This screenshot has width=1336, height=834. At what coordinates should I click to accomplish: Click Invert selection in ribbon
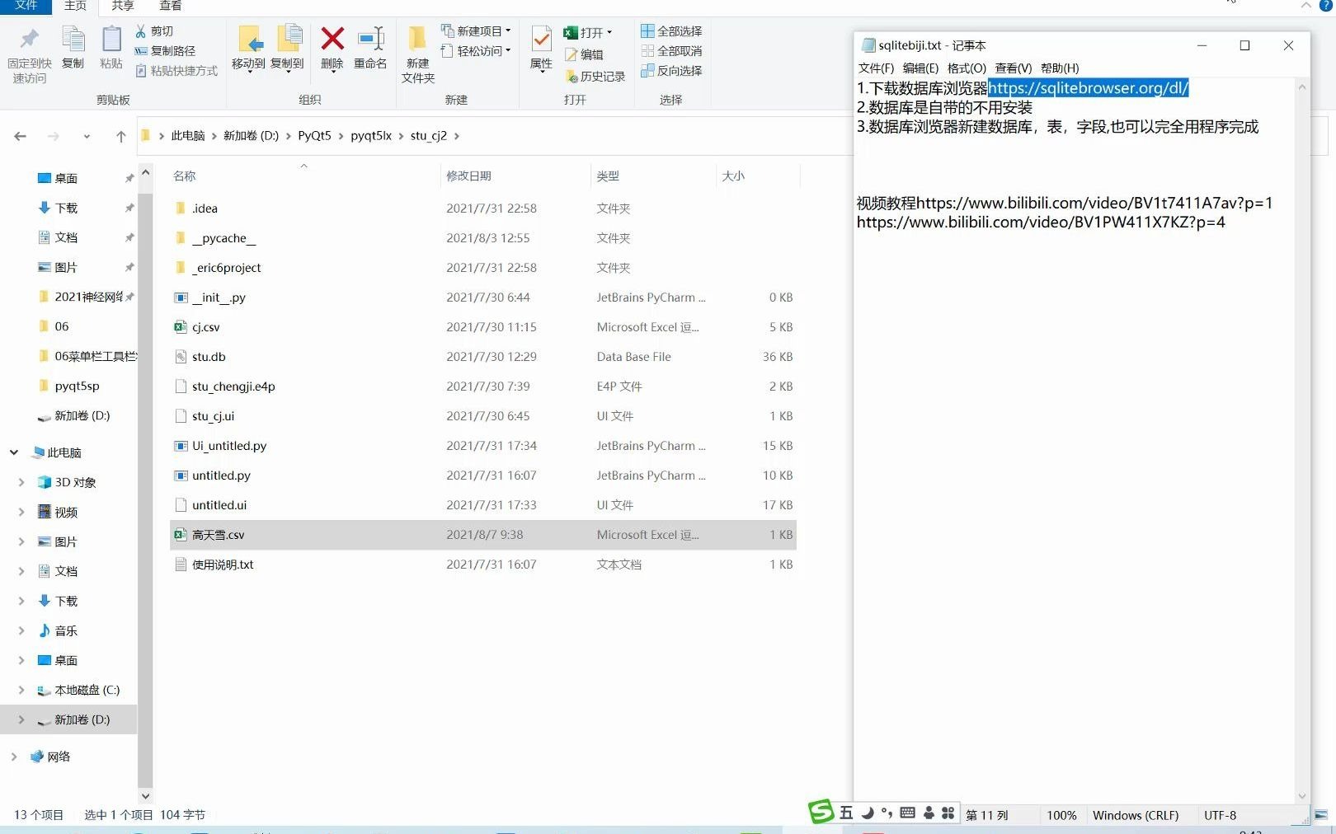(x=671, y=71)
